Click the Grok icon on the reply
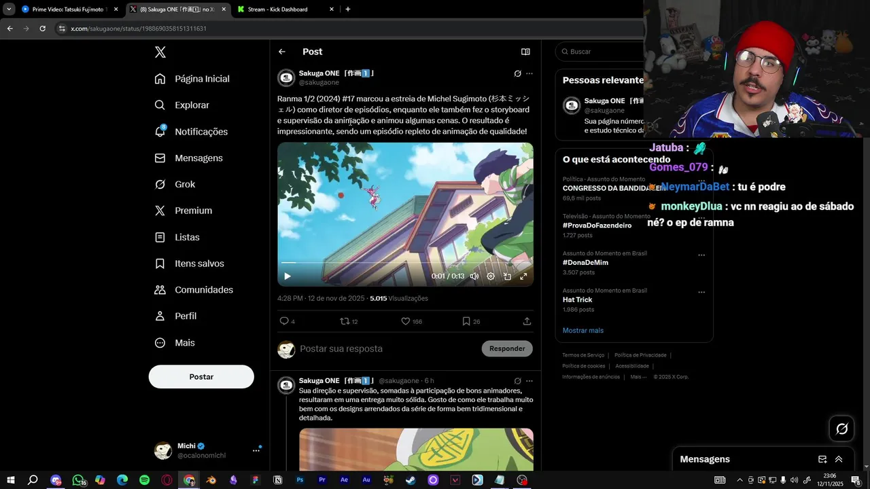The width and height of the screenshot is (870, 489). pyautogui.click(x=517, y=381)
